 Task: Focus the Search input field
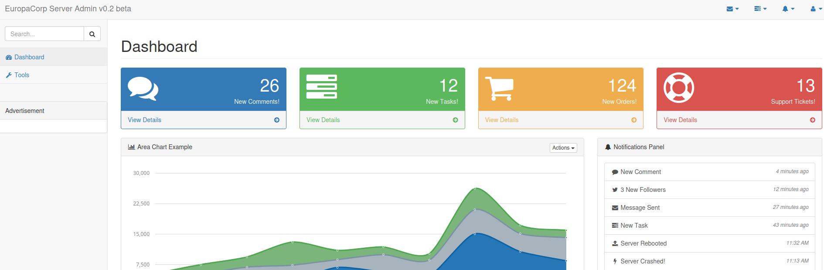tap(44, 34)
